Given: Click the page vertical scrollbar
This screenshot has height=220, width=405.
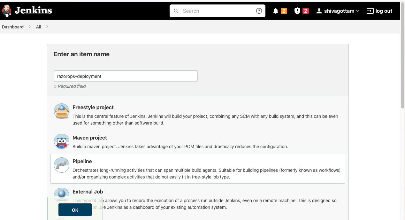Looking at the screenshot, I should (402, 96).
